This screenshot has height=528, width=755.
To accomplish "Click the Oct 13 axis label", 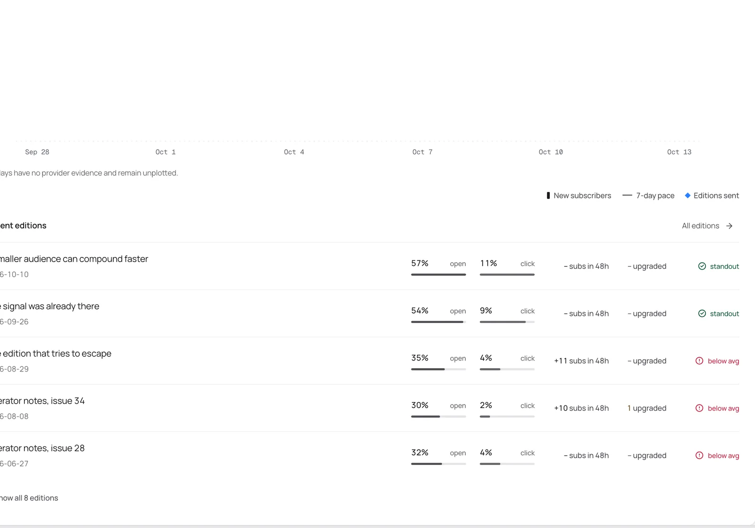I will (x=679, y=152).
